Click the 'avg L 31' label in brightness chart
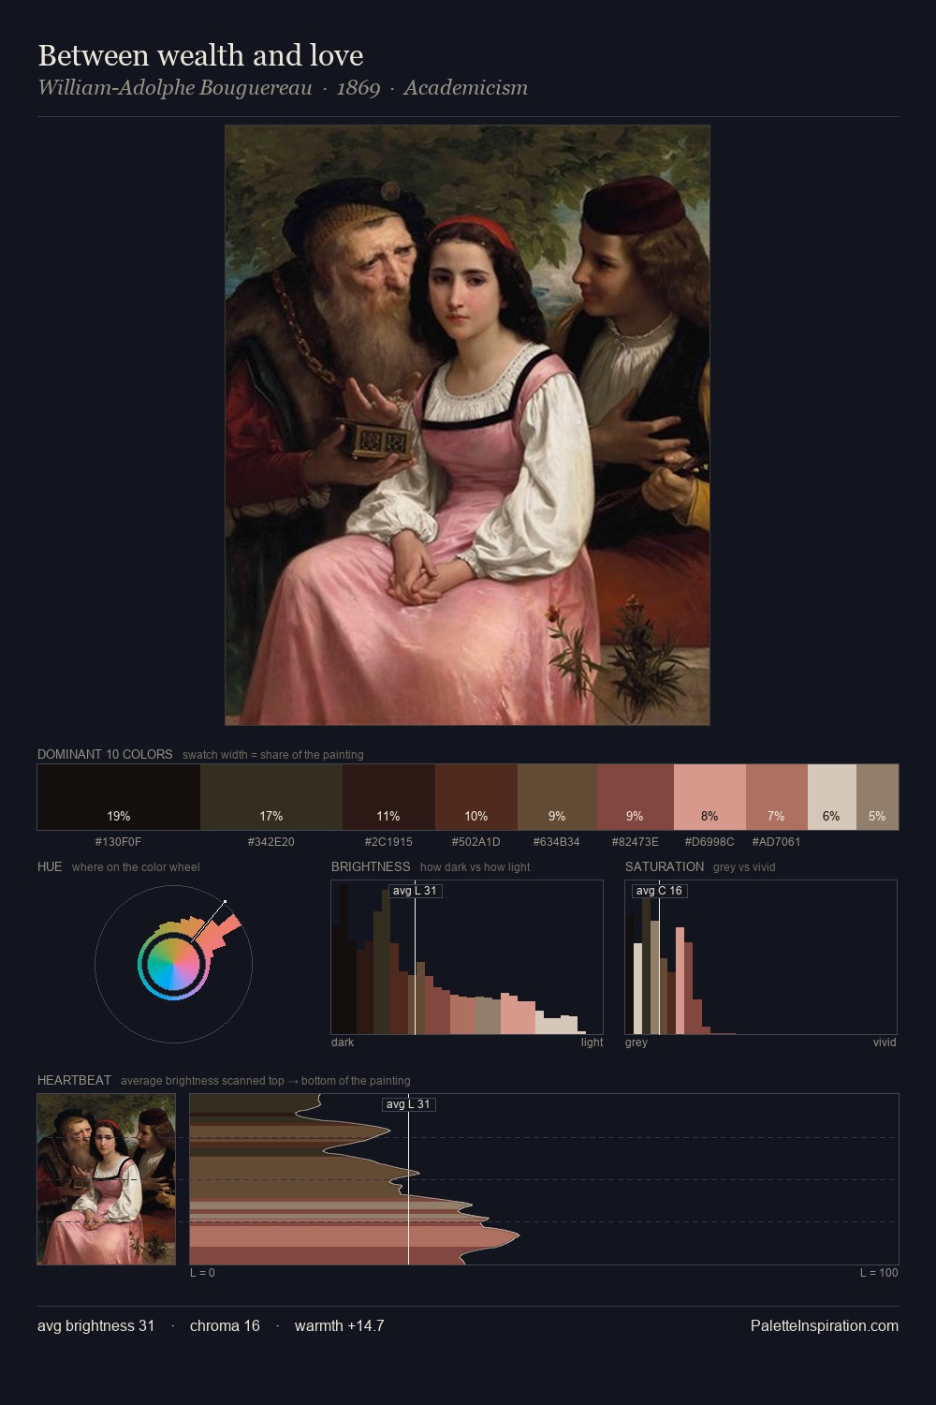The width and height of the screenshot is (936, 1405). pyautogui.click(x=415, y=891)
